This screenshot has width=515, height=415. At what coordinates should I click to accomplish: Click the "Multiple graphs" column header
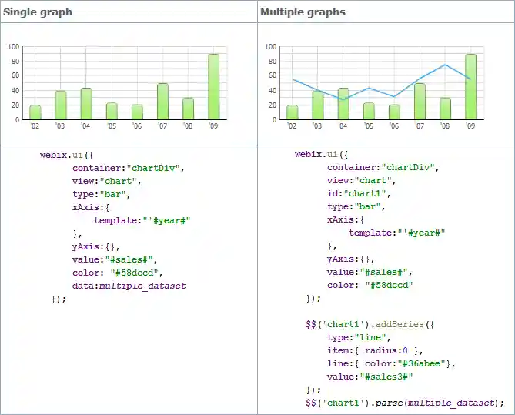303,12
